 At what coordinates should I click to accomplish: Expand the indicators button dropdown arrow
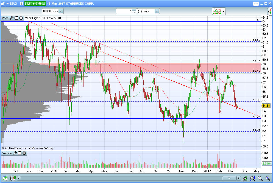(224, 11)
